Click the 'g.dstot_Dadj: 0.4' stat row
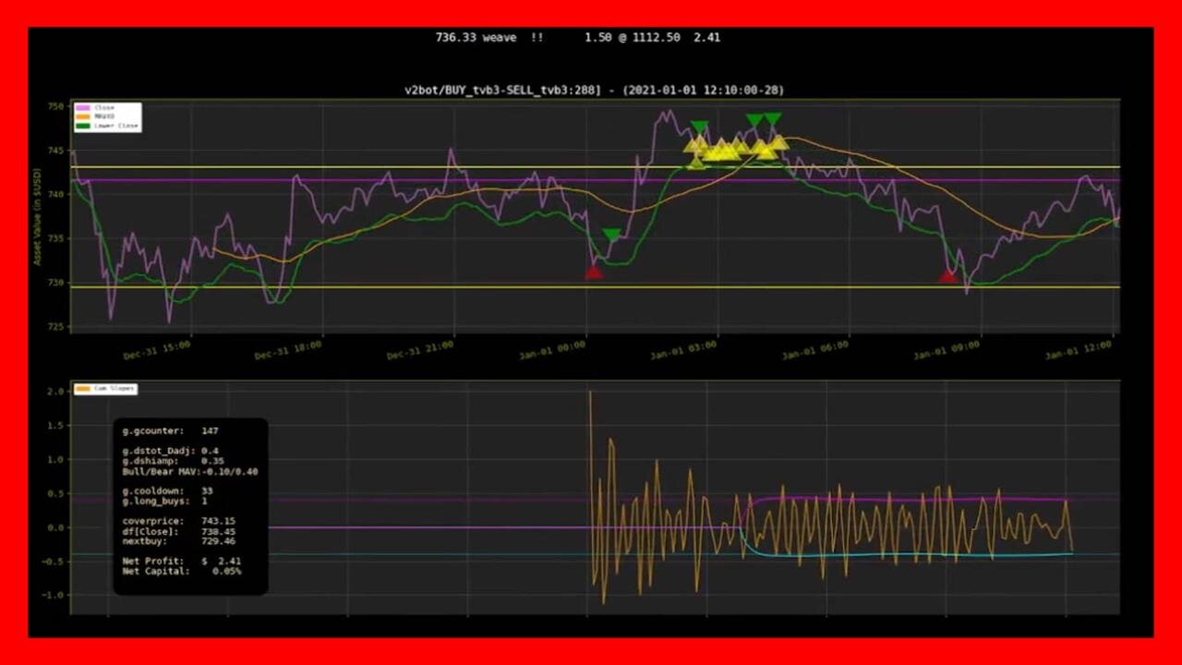 pyautogui.click(x=171, y=451)
